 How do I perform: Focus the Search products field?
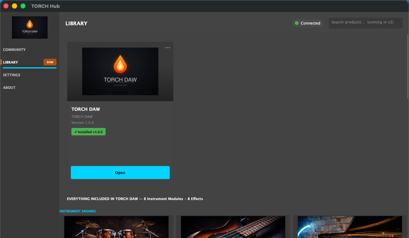coord(366,22)
